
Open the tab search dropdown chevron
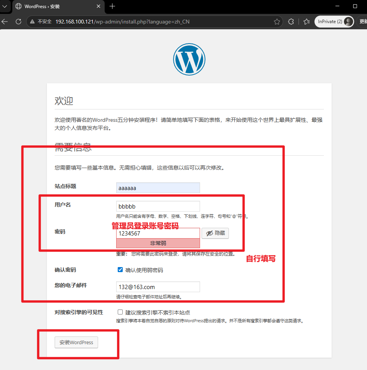[5, 7]
